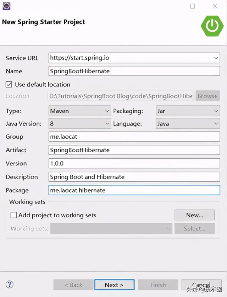Click into the Version field
The width and height of the screenshot is (227, 297).
pos(134,163)
